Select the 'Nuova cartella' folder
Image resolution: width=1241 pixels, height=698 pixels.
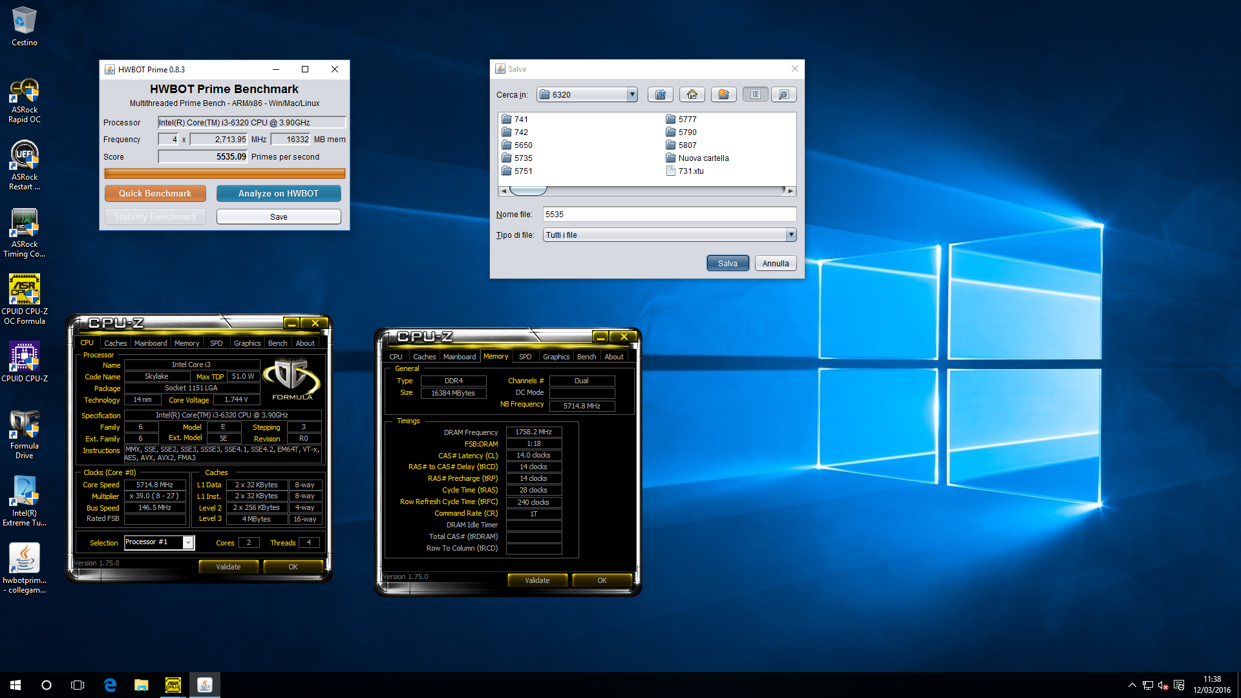[x=697, y=158]
